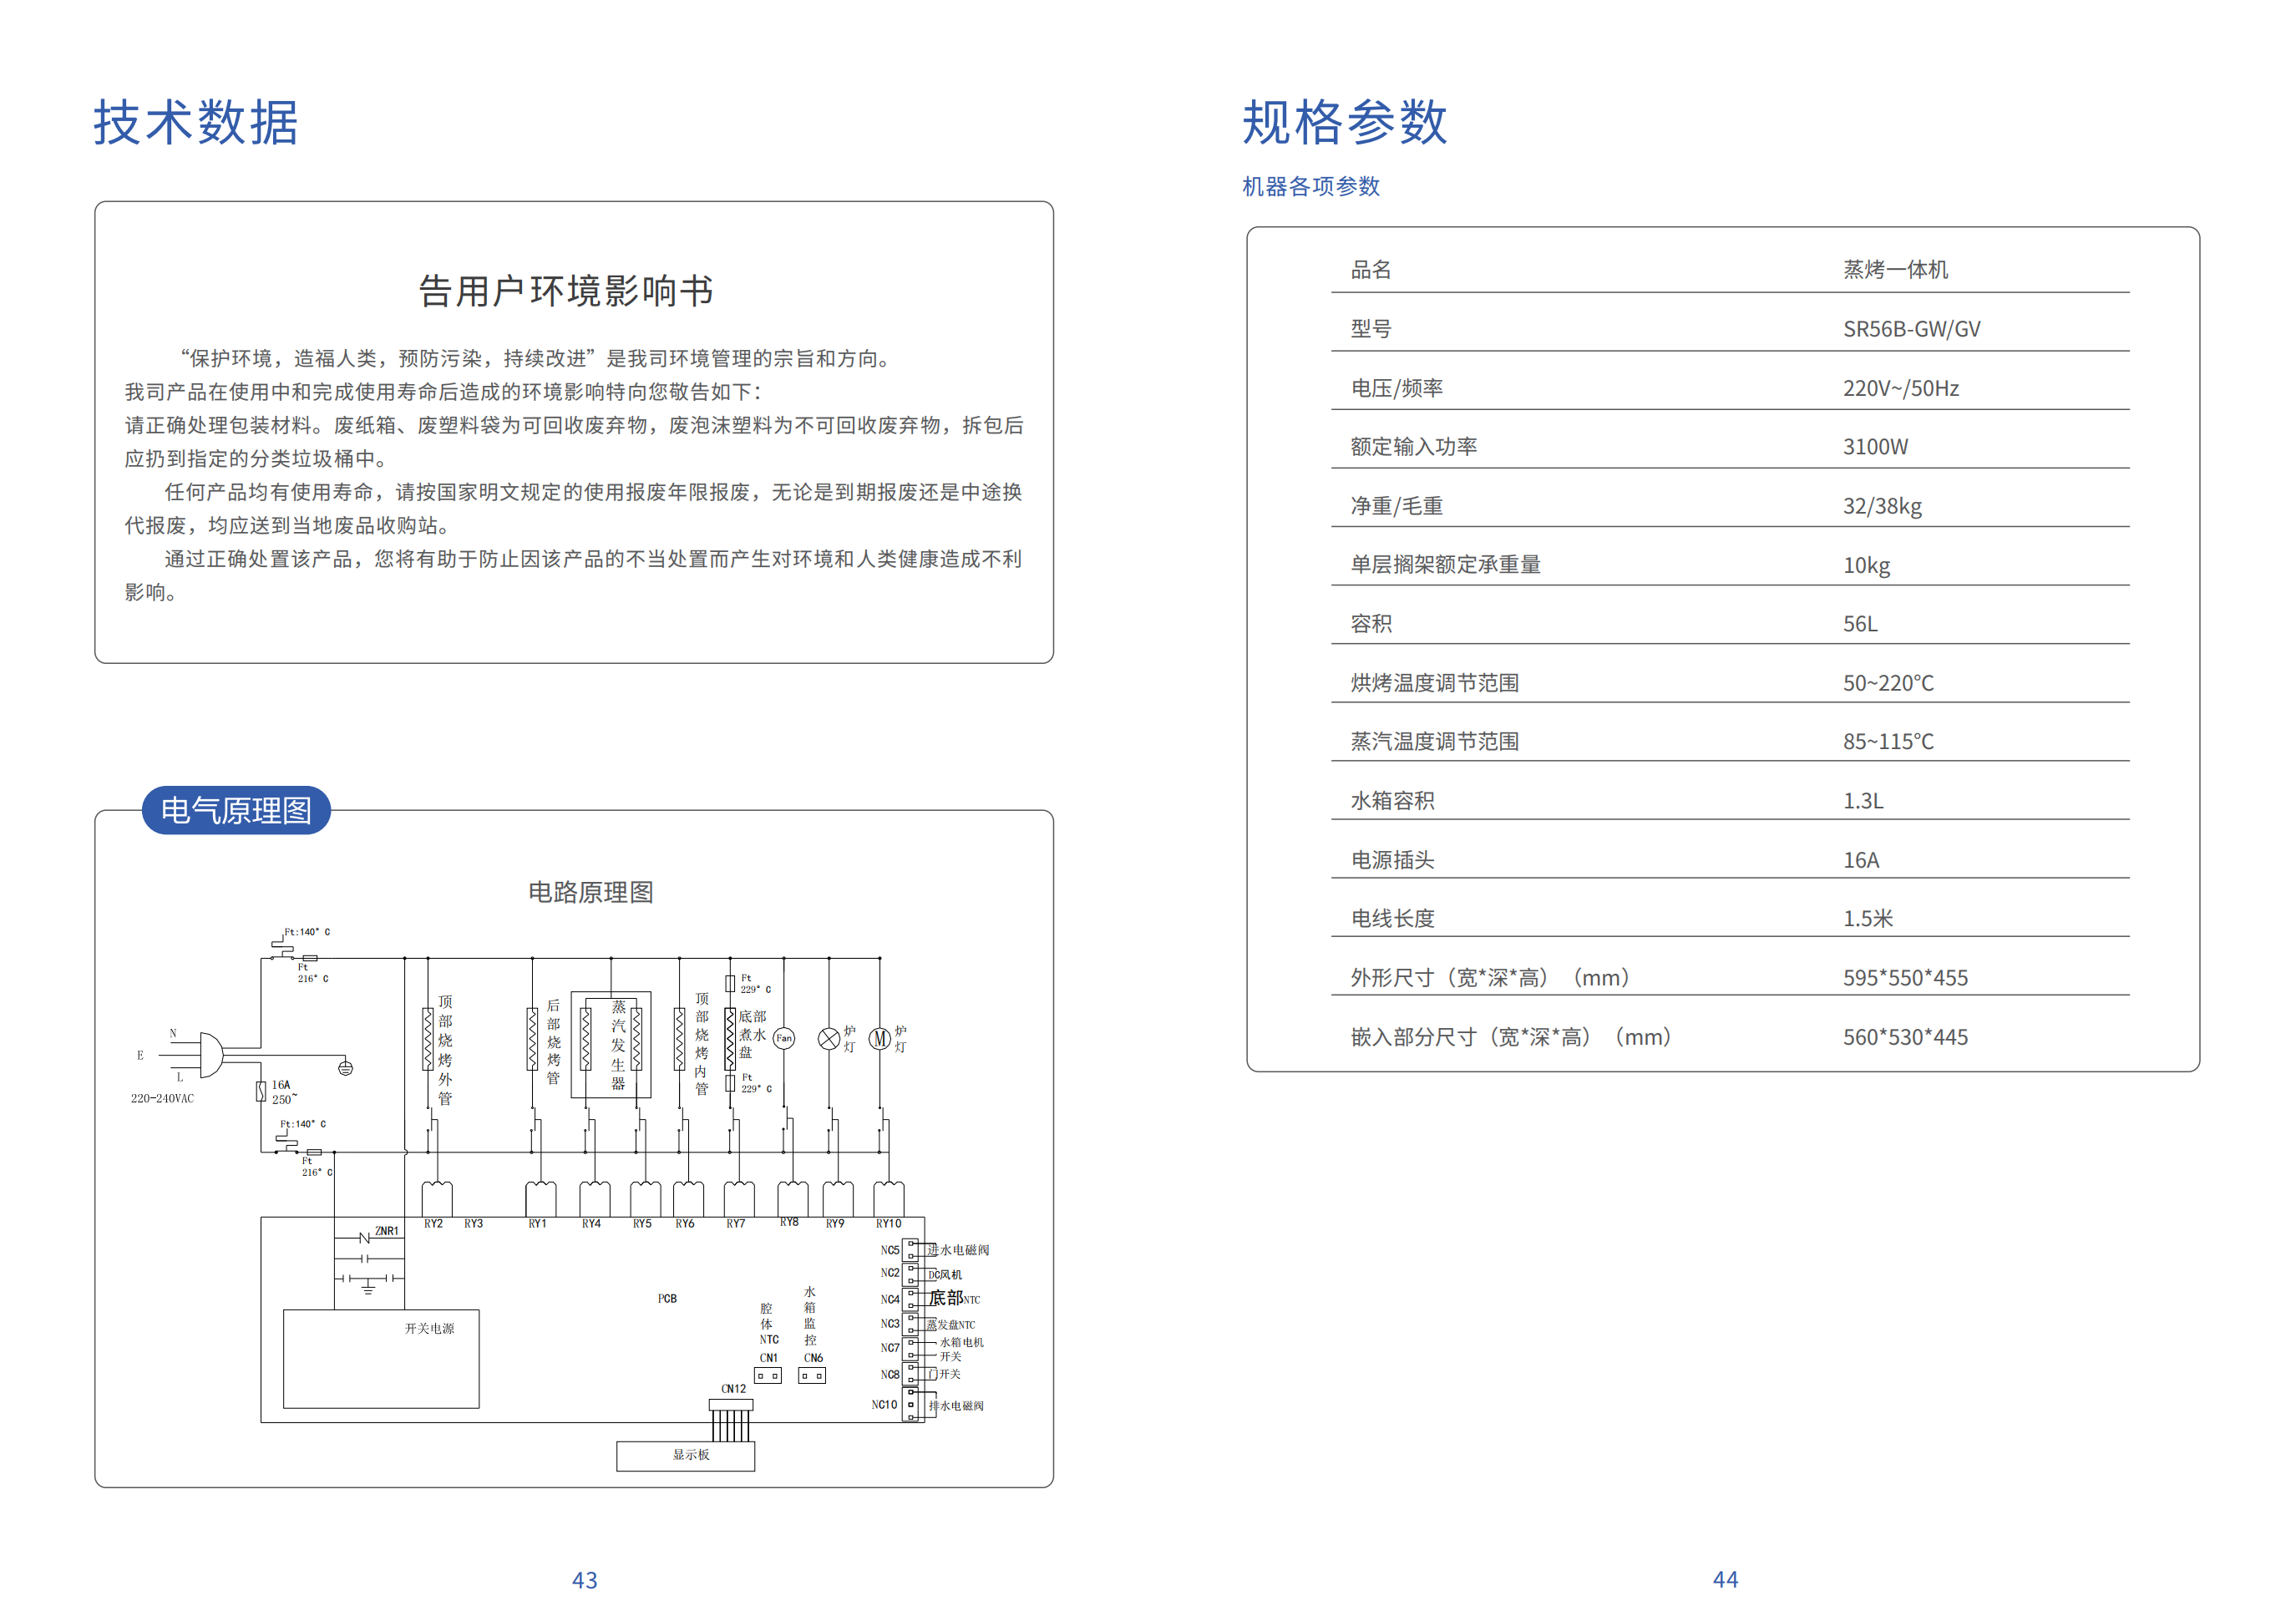Click the 额定输入功率 row label
Screen dimensions: 2296x1621
pyautogui.click(x=1413, y=447)
